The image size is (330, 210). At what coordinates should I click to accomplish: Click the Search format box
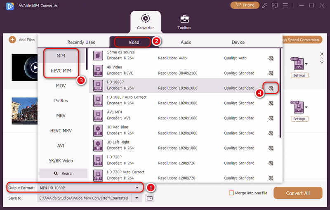63,173
